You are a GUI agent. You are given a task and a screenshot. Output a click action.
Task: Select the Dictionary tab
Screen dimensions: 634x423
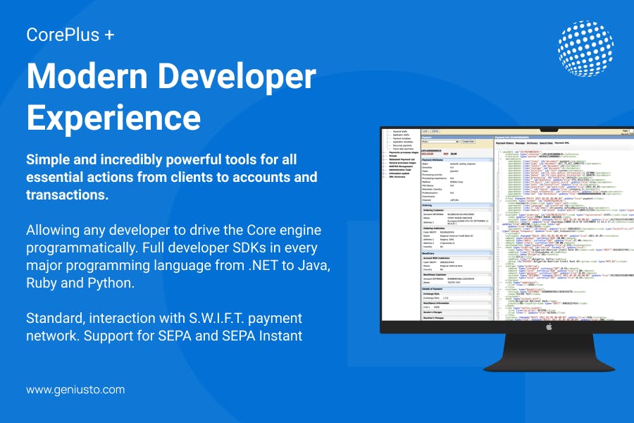532,143
